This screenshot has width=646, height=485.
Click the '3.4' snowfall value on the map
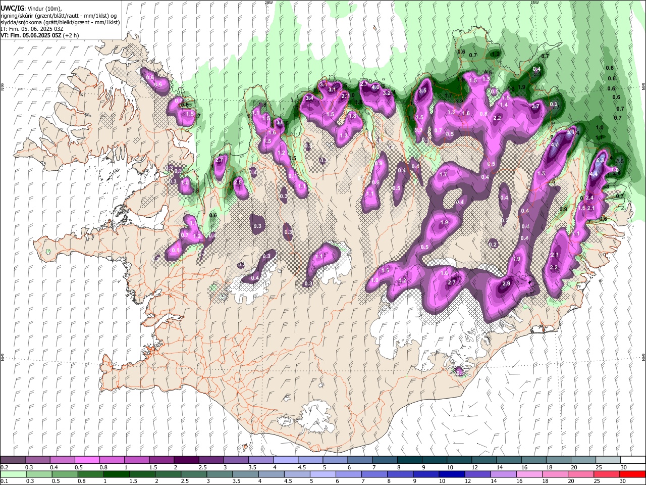[309, 98]
